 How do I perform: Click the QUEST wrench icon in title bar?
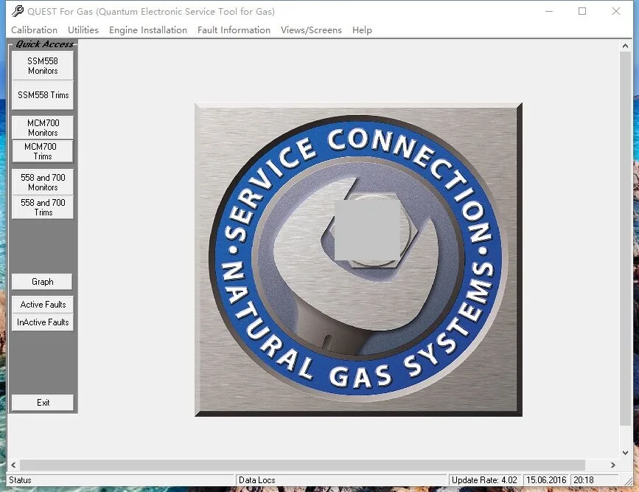18,11
